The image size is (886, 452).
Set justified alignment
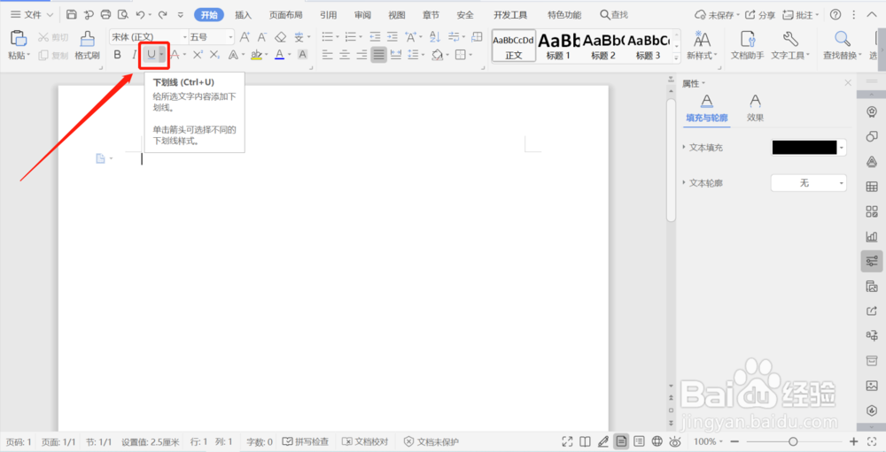378,55
